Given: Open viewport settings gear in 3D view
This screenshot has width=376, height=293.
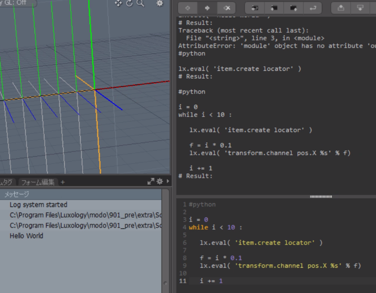Looking at the screenshot, I should coord(160,3).
